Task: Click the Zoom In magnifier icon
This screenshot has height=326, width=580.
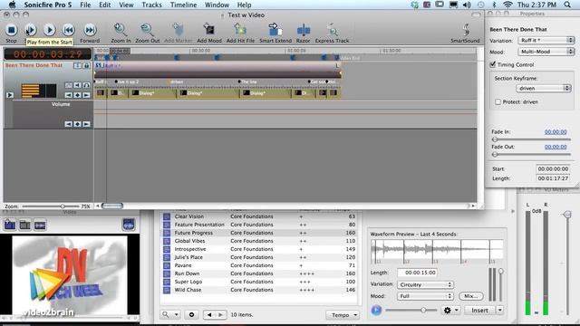Action: pyautogui.click(x=121, y=30)
